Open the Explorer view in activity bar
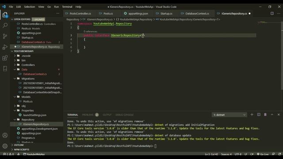This screenshot has width=283, height=159. pos(5,15)
